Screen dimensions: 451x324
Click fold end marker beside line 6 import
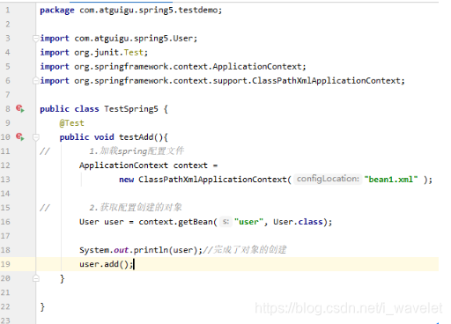(x=36, y=80)
